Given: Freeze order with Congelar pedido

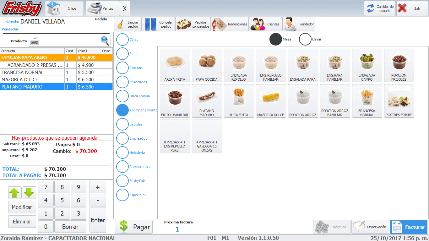Looking at the screenshot, I should click(158, 24).
